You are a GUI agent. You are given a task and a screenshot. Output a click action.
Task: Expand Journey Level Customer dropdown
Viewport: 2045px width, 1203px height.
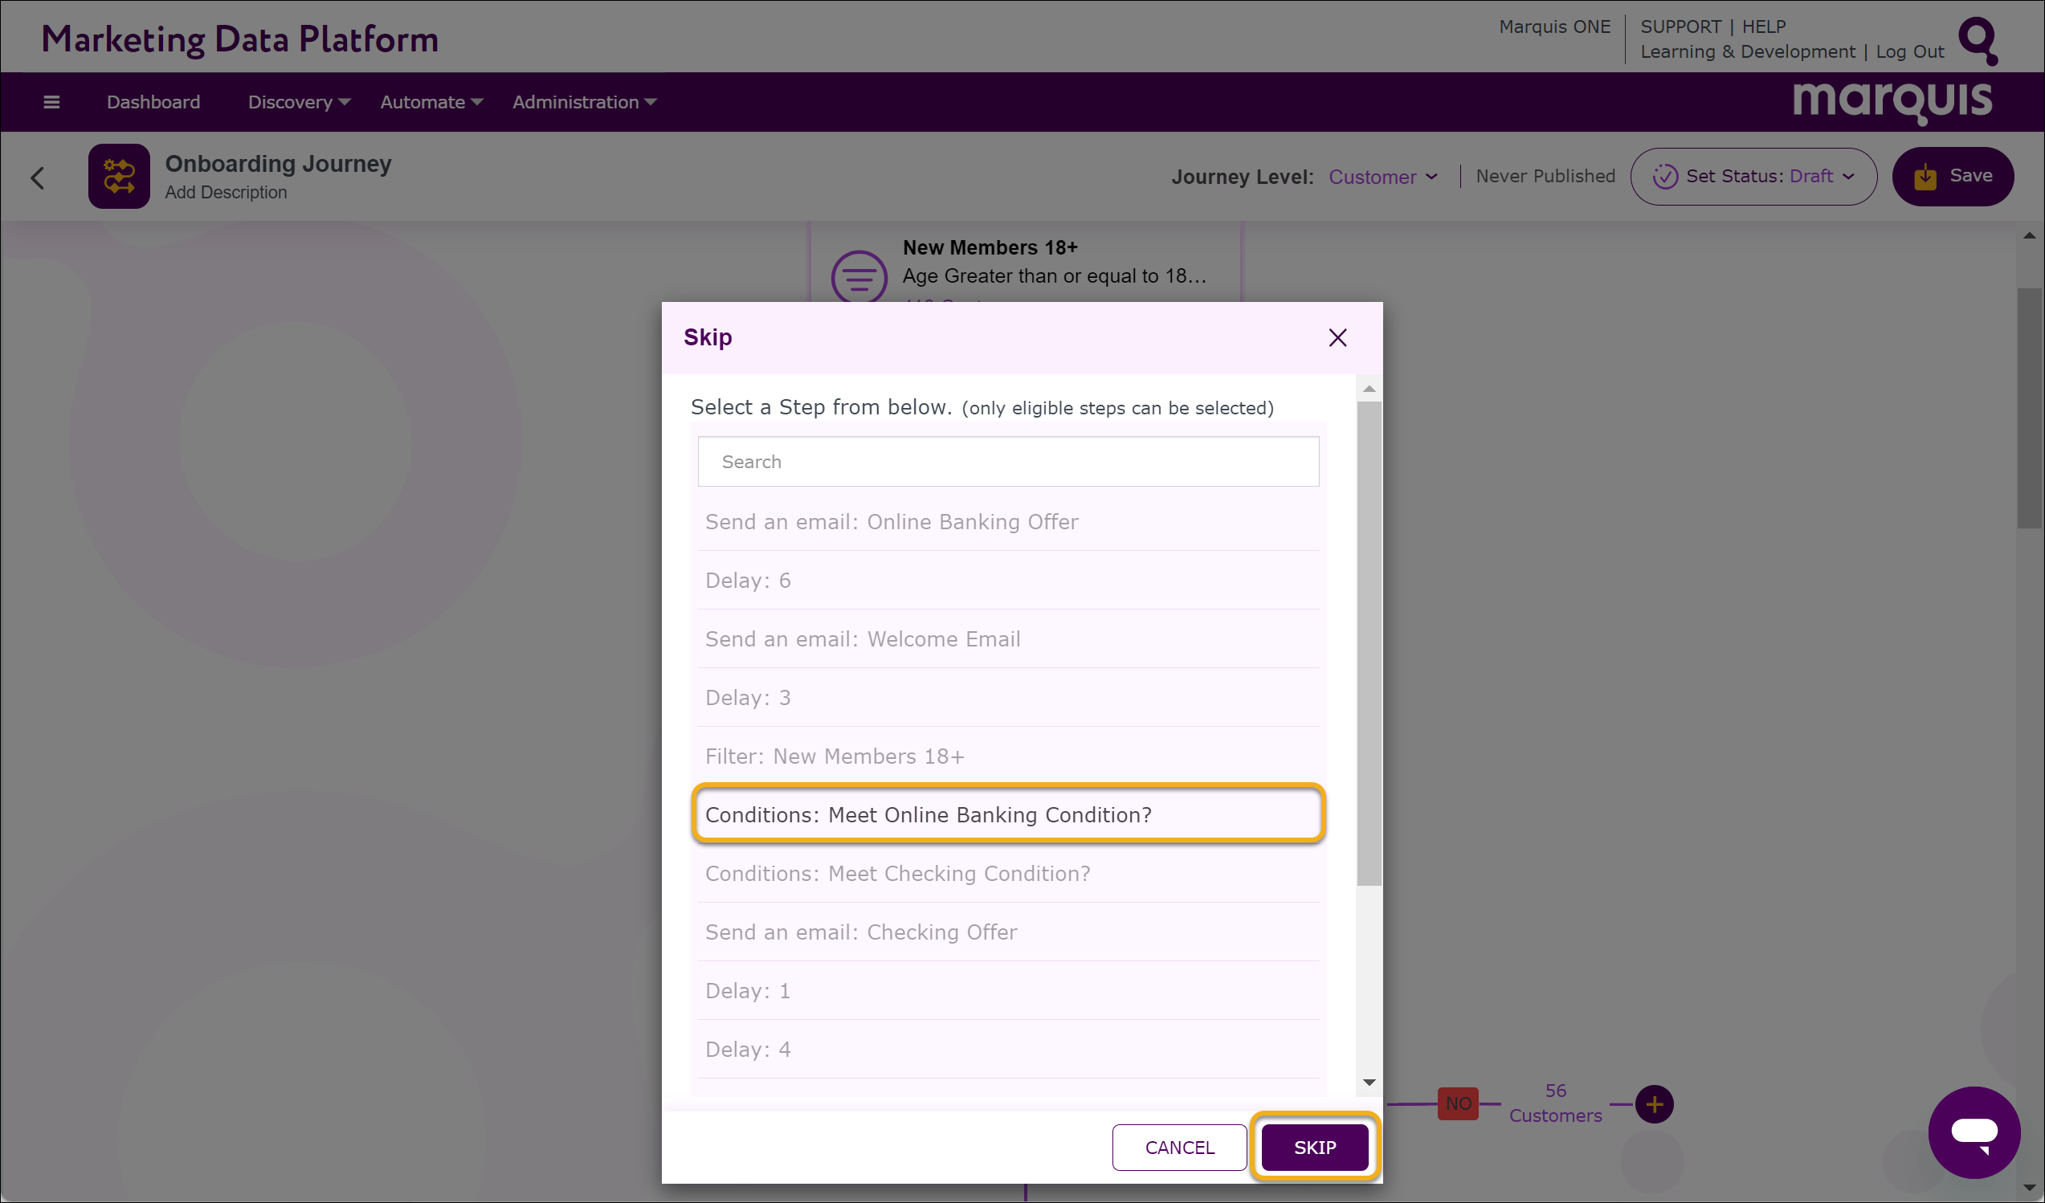1383,177
